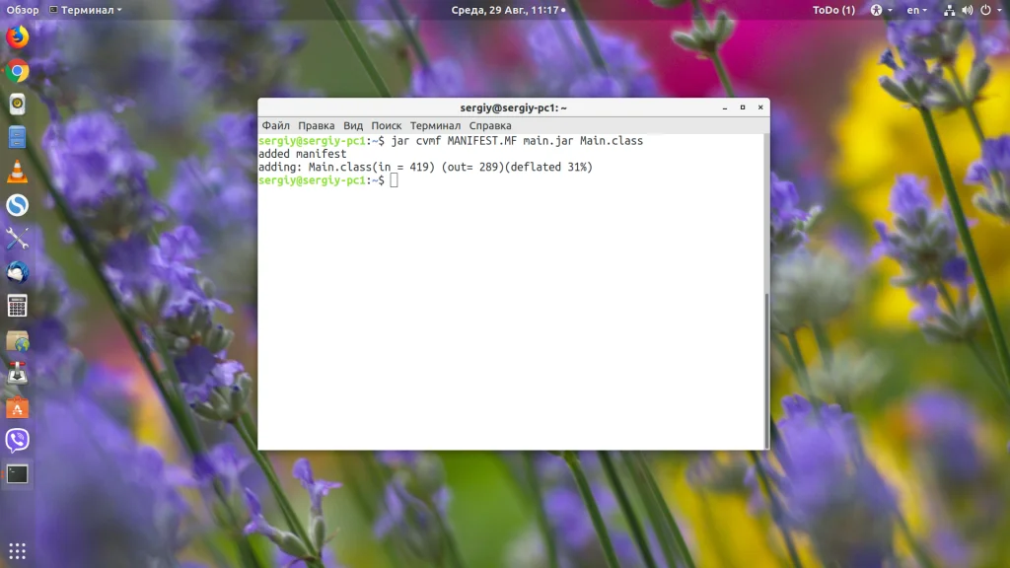1010x568 pixels.
Task: Open the Вид menu
Action: (353, 125)
